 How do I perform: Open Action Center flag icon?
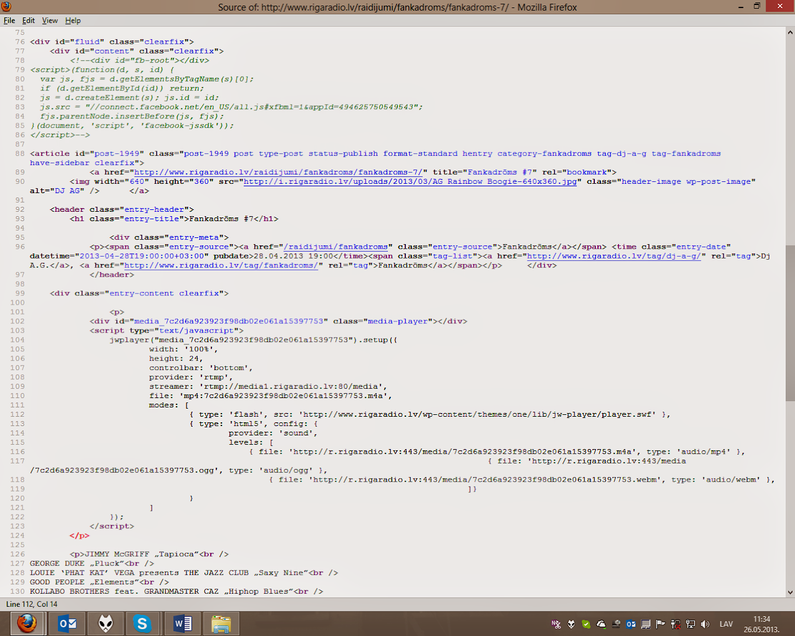661,624
